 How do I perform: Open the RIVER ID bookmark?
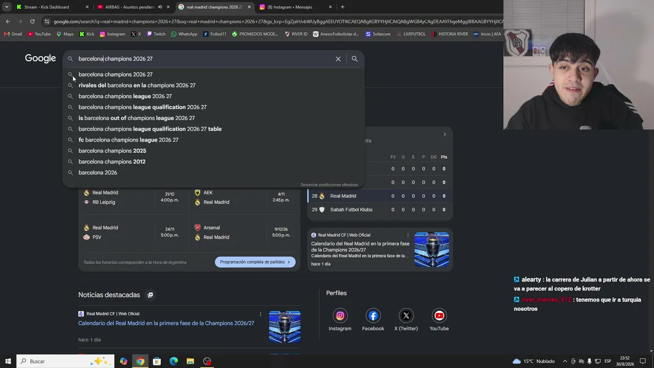coord(296,34)
